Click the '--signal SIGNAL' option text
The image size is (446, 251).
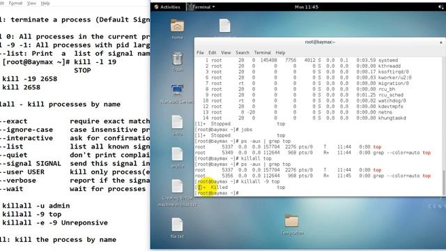click(31, 164)
